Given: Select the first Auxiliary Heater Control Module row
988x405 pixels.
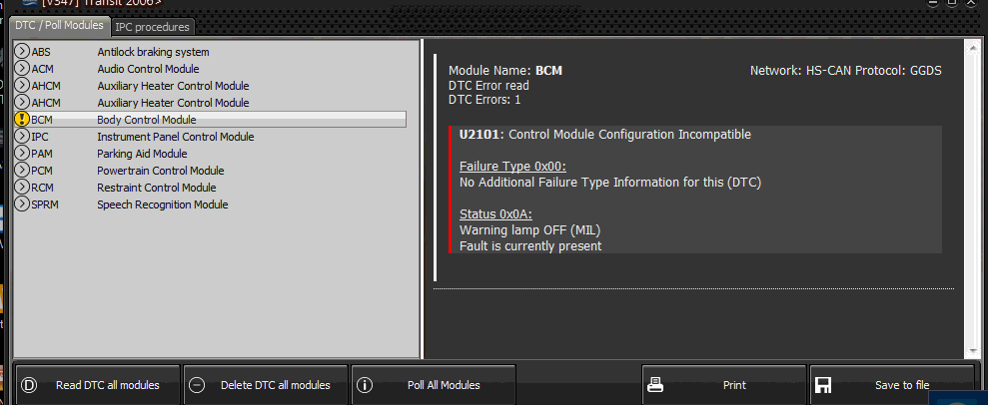Looking at the screenshot, I should point(173,86).
